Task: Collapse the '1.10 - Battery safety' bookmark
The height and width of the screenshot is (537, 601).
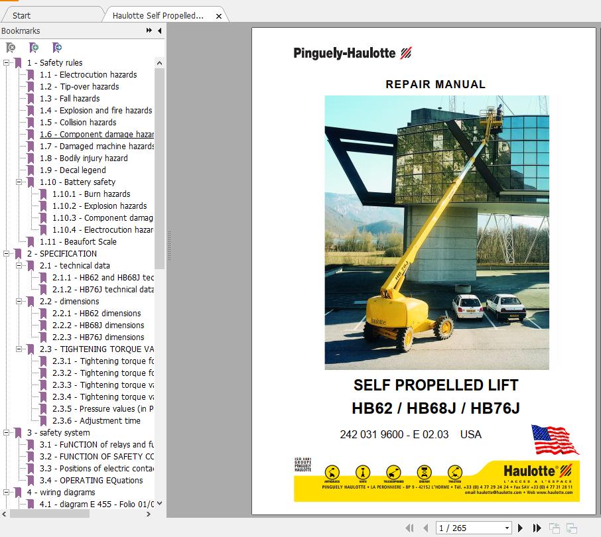Action: pos(19,182)
